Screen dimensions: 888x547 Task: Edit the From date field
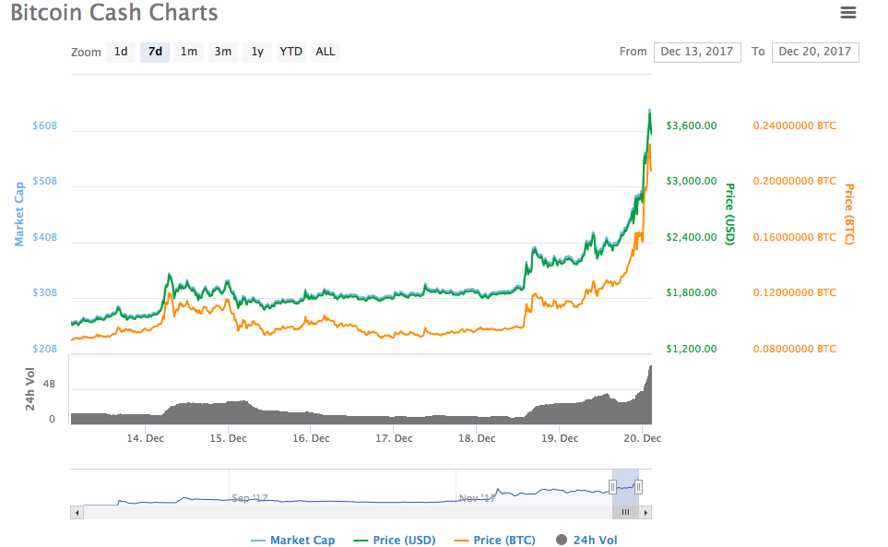coord(697,52)
